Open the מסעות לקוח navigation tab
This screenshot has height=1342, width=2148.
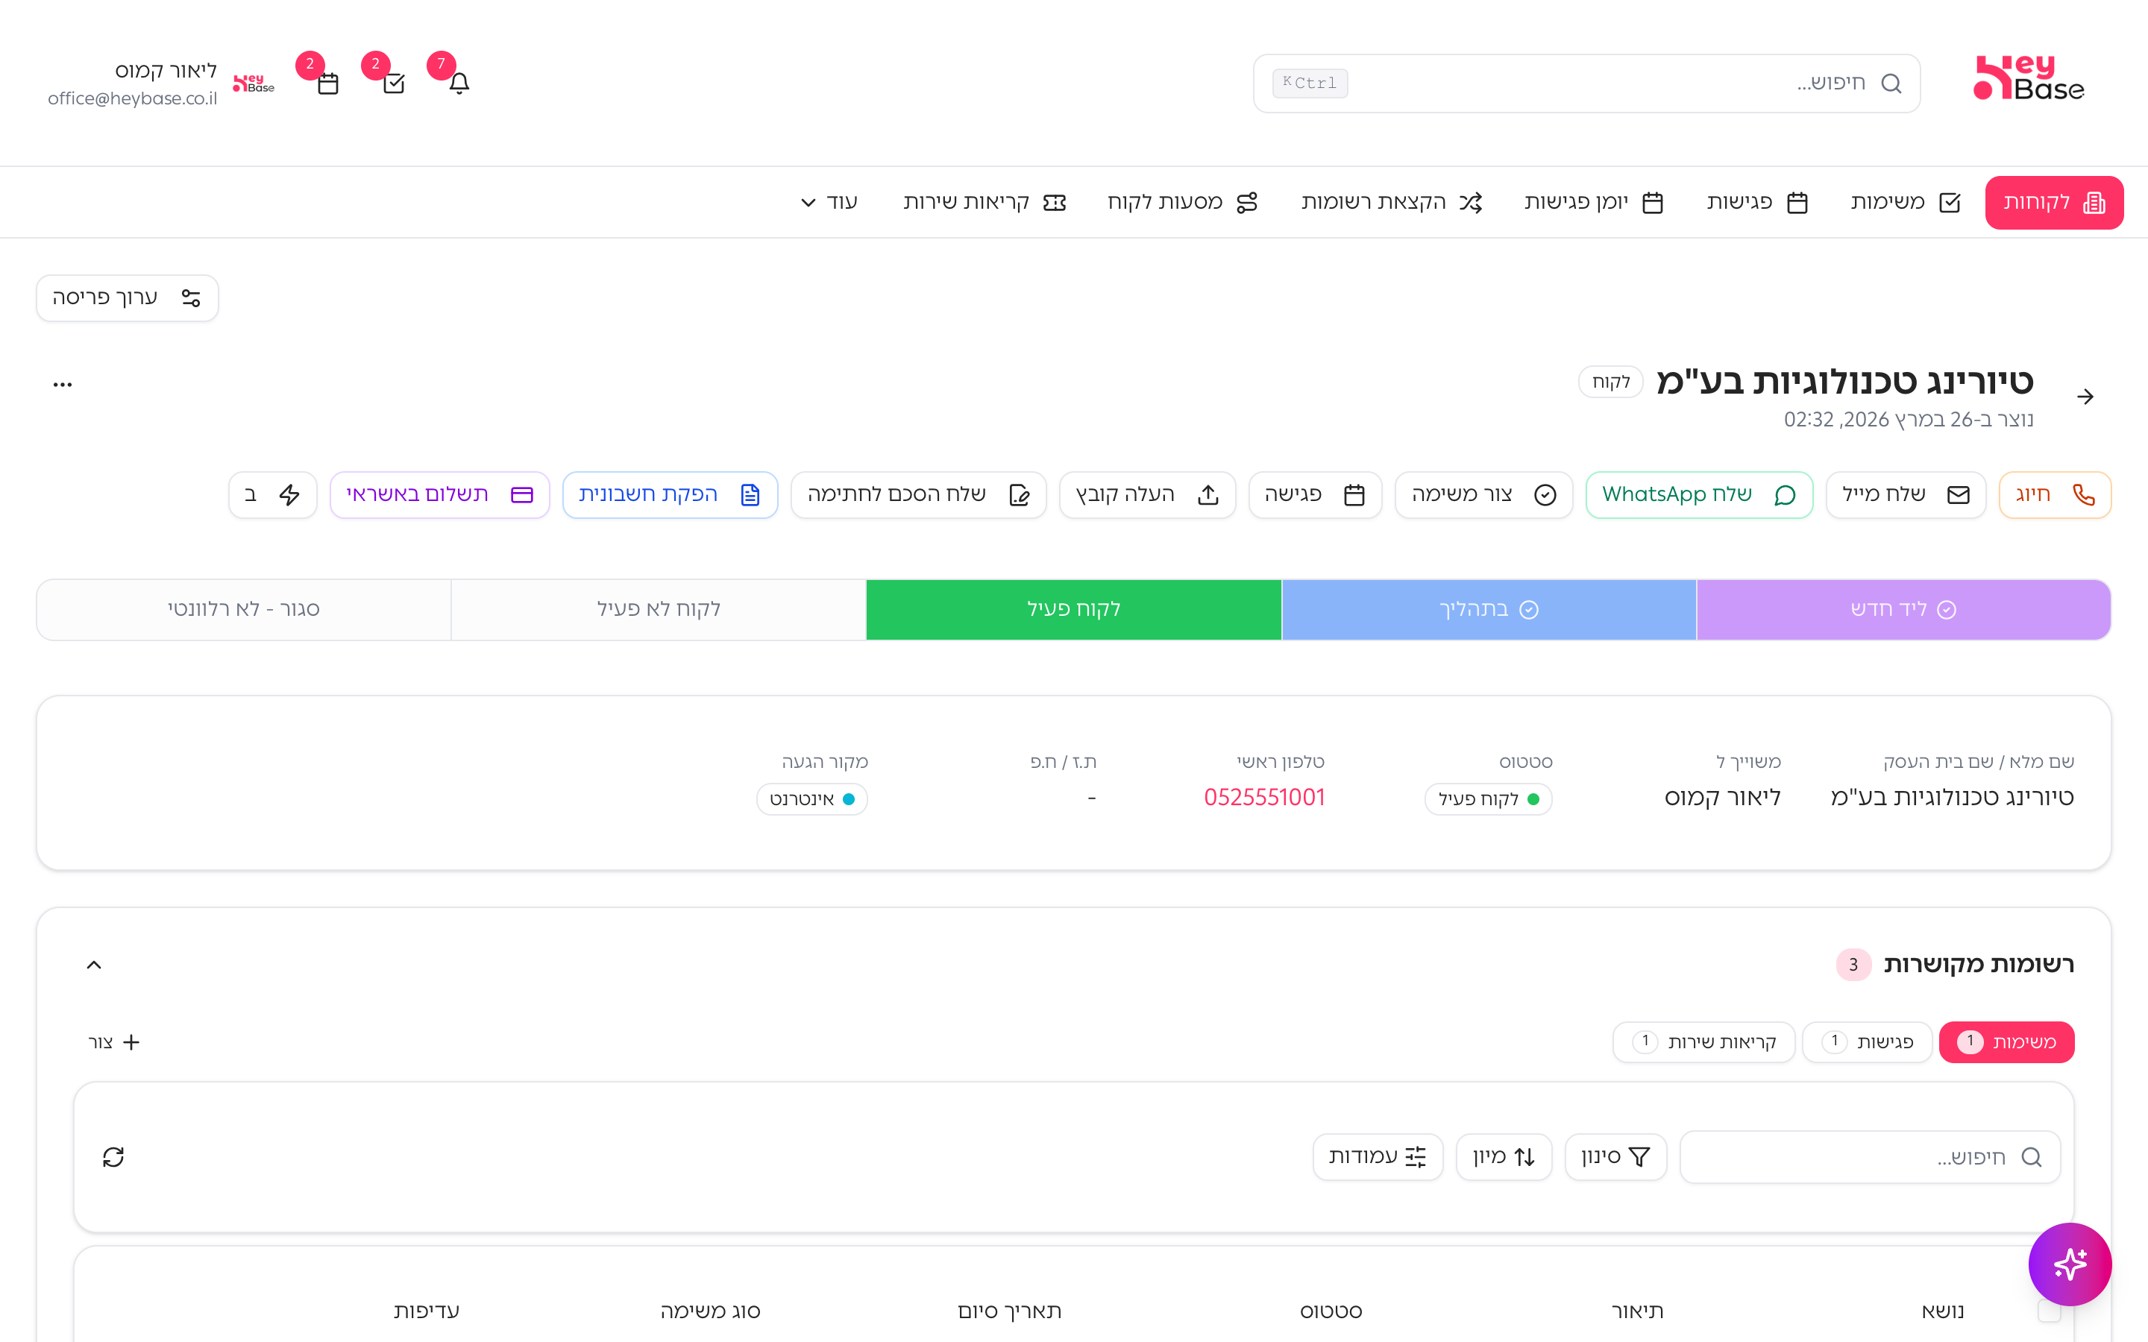[x=1181, y=202]
